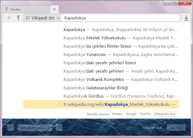
Task: Search with Wikipedia (en) button
Action: [165, 114]
